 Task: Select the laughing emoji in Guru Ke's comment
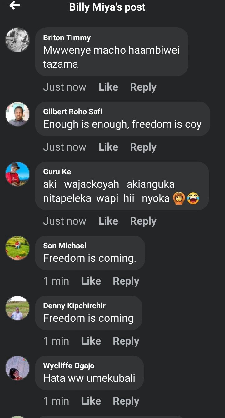click(193, 198)
